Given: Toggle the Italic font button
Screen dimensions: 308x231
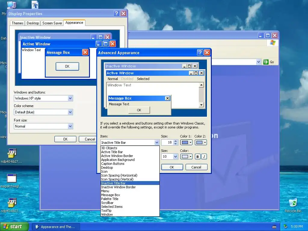Looking at the screenshot, I should [204, 156].
